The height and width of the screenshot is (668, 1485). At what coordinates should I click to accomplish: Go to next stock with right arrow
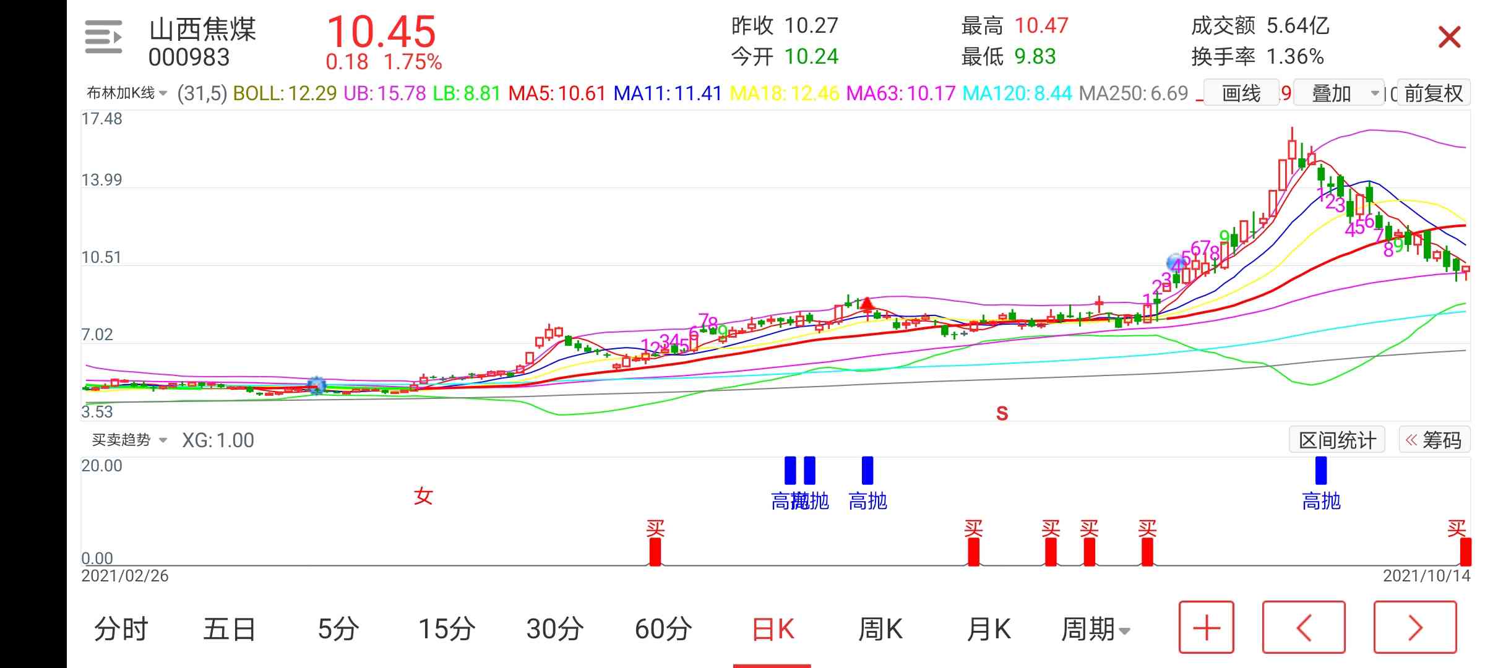pos(1415,627)
